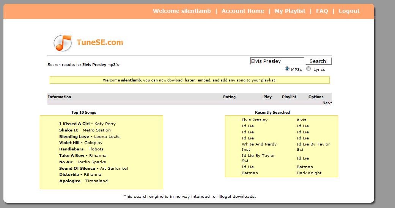The height and width of the screenshot is (208, 395).
Task: Open the FAQ page link
Action: click(322, 11)
